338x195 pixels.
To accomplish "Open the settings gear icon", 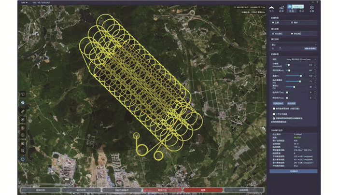I will click(311, 8).
